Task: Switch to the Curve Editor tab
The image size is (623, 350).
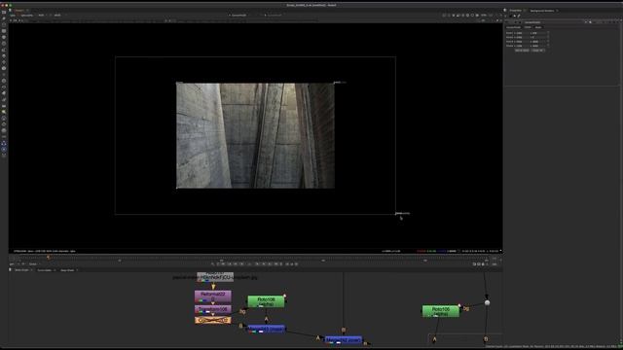Action: pyautogui.click(x=44, y=270)
